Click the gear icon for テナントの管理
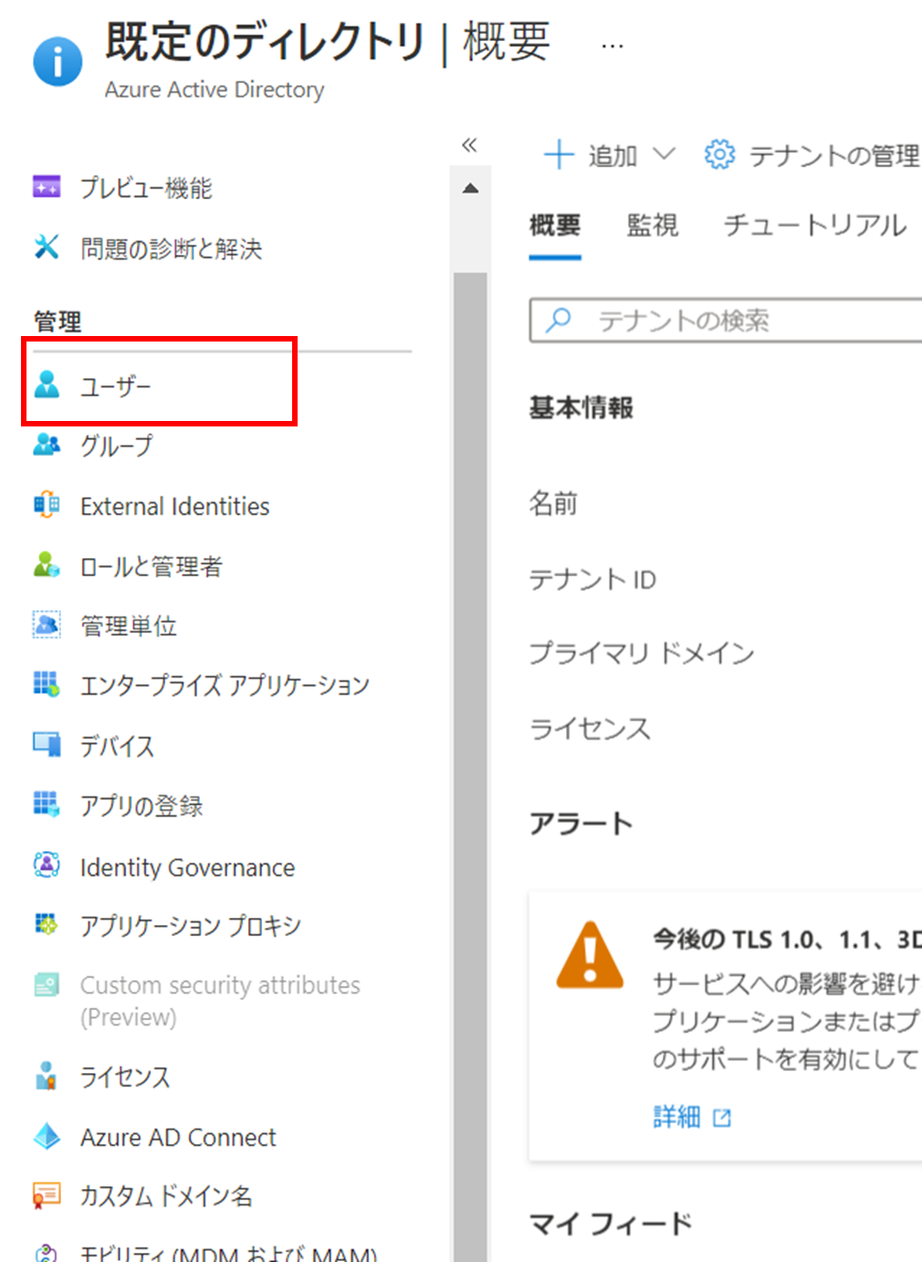 point(719,154)
